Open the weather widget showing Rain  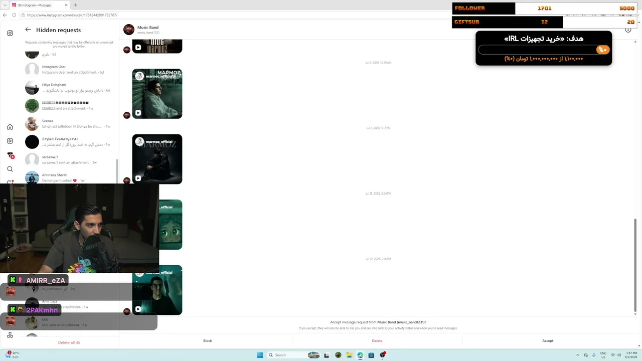14,355
